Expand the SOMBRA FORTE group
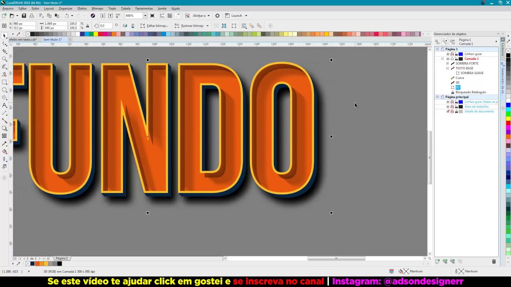511x287 pixels. click(448, 63)
